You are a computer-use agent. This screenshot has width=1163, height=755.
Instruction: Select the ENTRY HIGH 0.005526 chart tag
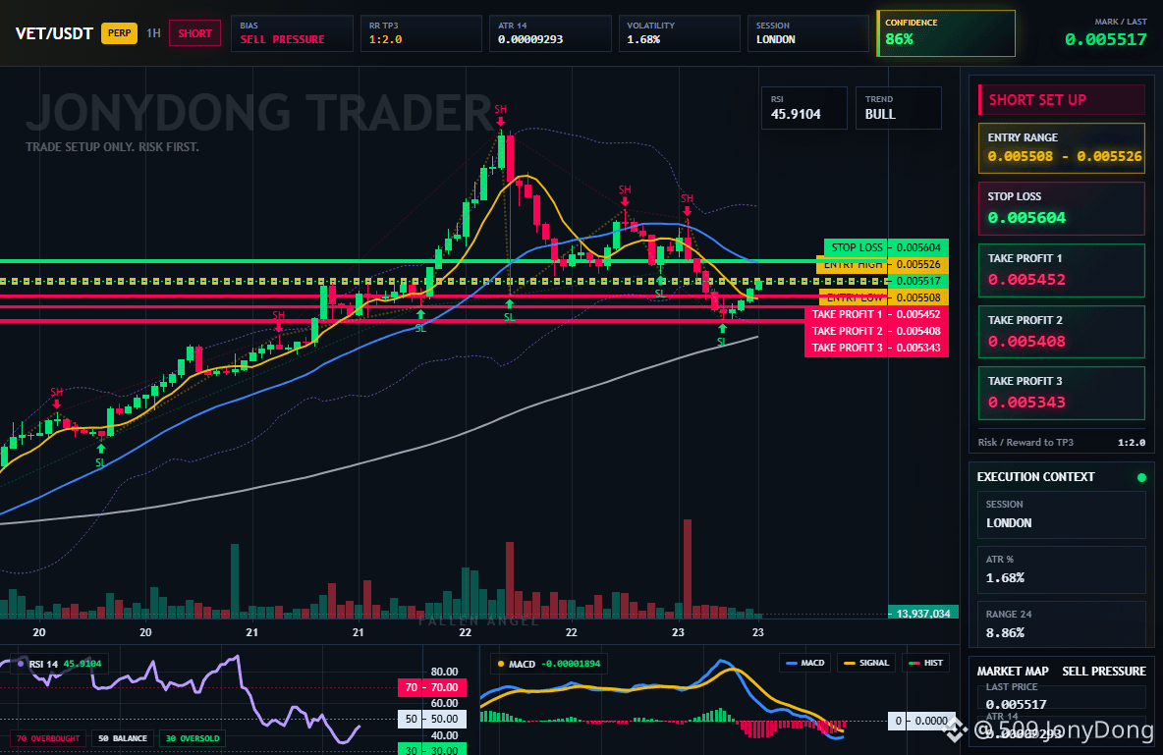[x=883, y=265]
